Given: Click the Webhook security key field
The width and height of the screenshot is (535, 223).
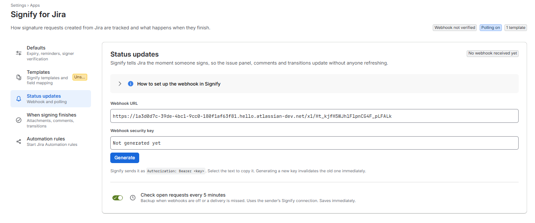Looking at the screenshot, I should [x=314, y=143].
